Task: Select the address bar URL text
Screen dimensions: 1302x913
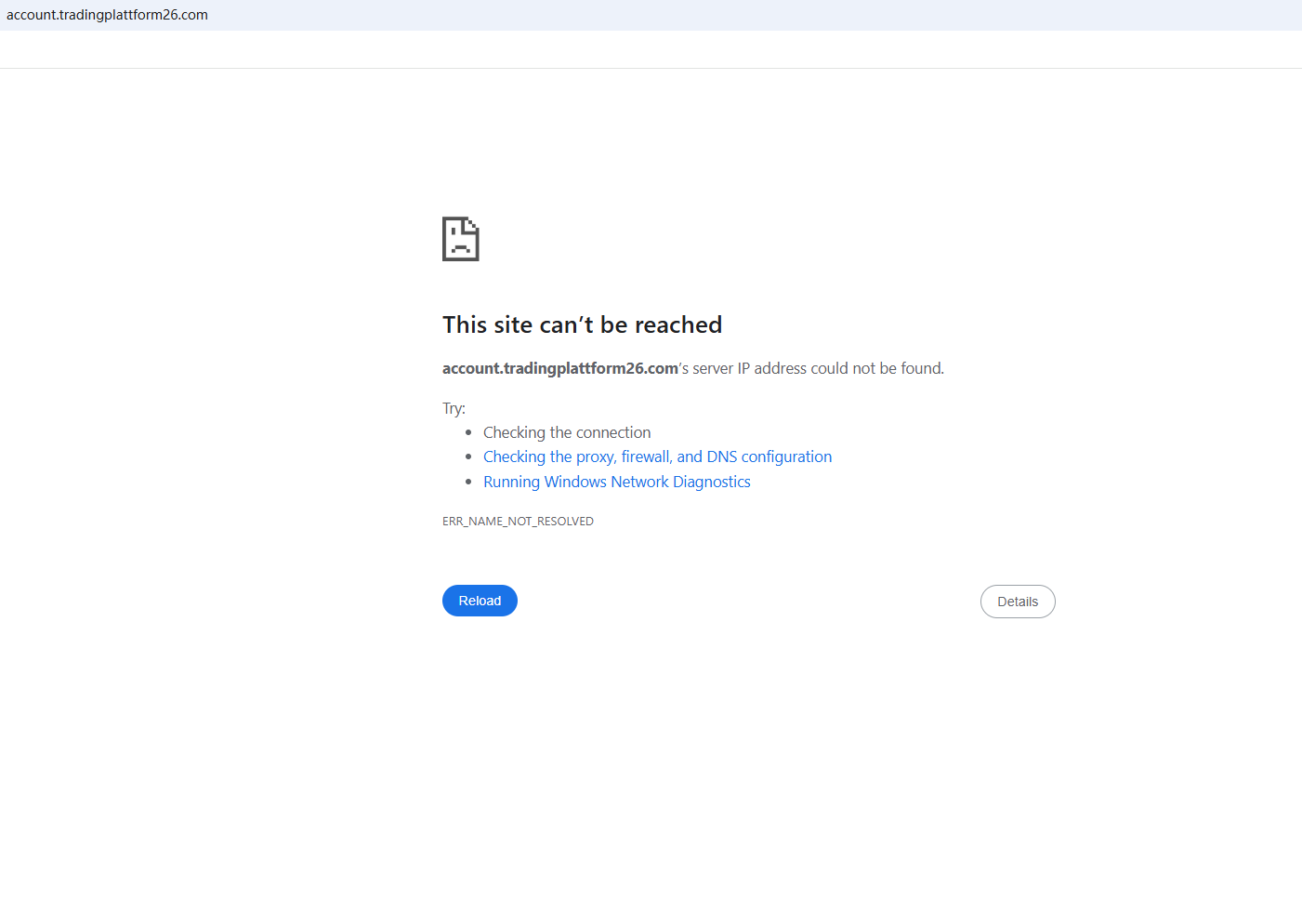Action: tap(107, 15)
